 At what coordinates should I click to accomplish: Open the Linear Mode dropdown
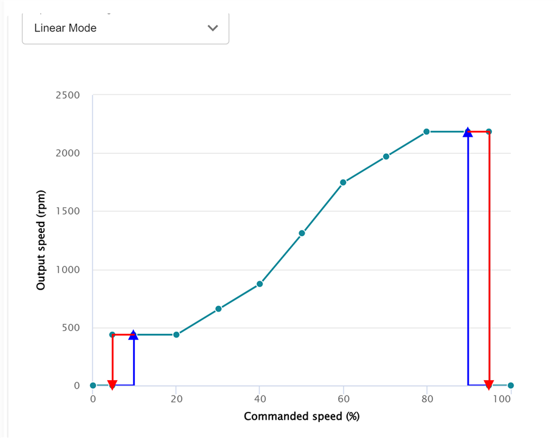(125, 28)
